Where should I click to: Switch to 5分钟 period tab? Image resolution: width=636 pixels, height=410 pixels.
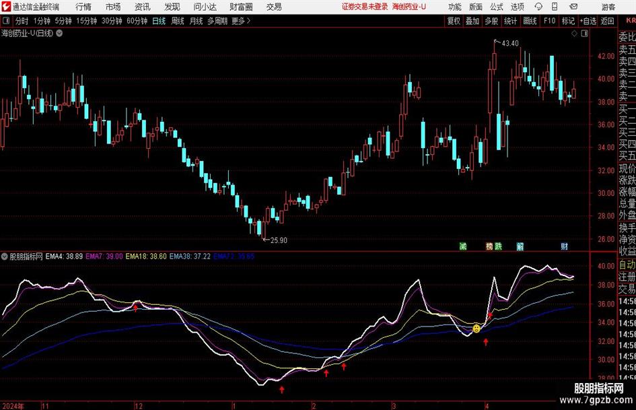63,21
